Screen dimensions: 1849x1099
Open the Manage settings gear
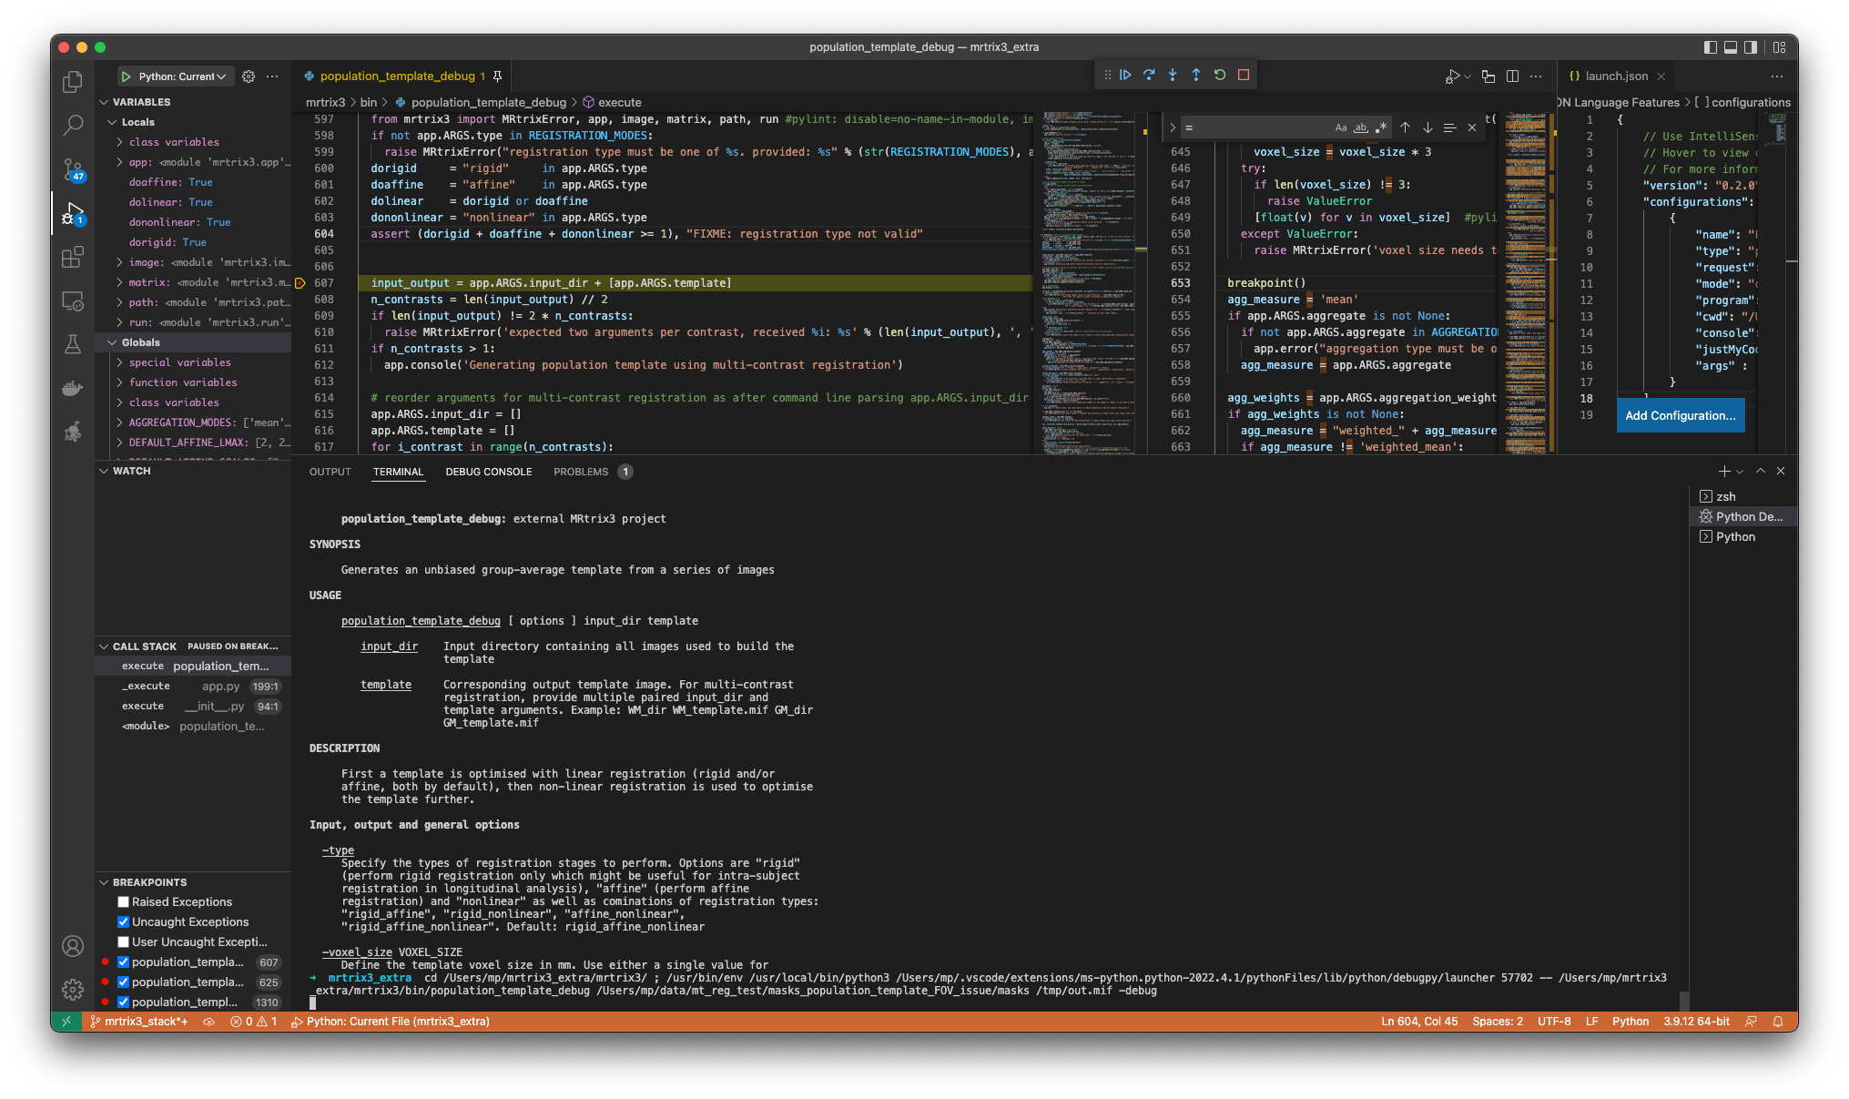tap(73, 989)
